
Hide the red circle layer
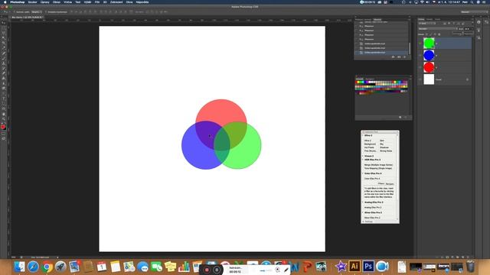[x=420, y=67]
